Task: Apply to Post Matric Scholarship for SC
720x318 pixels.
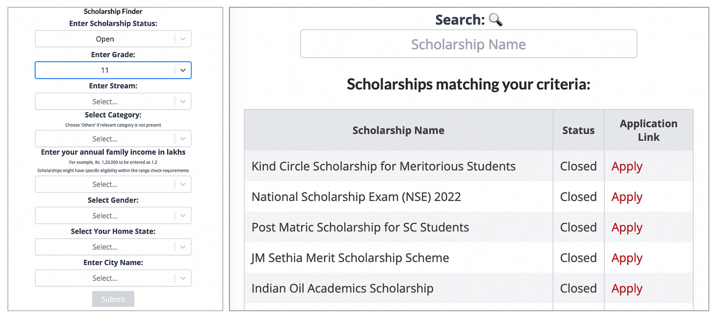Action: 627,228
